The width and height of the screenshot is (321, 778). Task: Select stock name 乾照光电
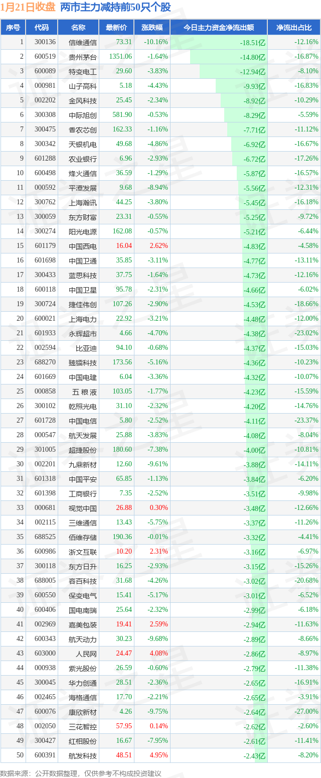[x=83, y=406]
